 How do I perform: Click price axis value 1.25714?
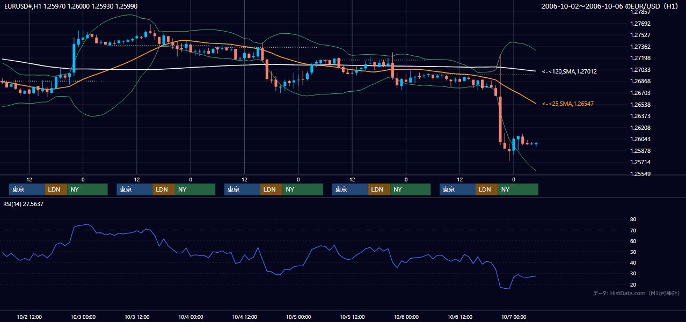[640, 162]
